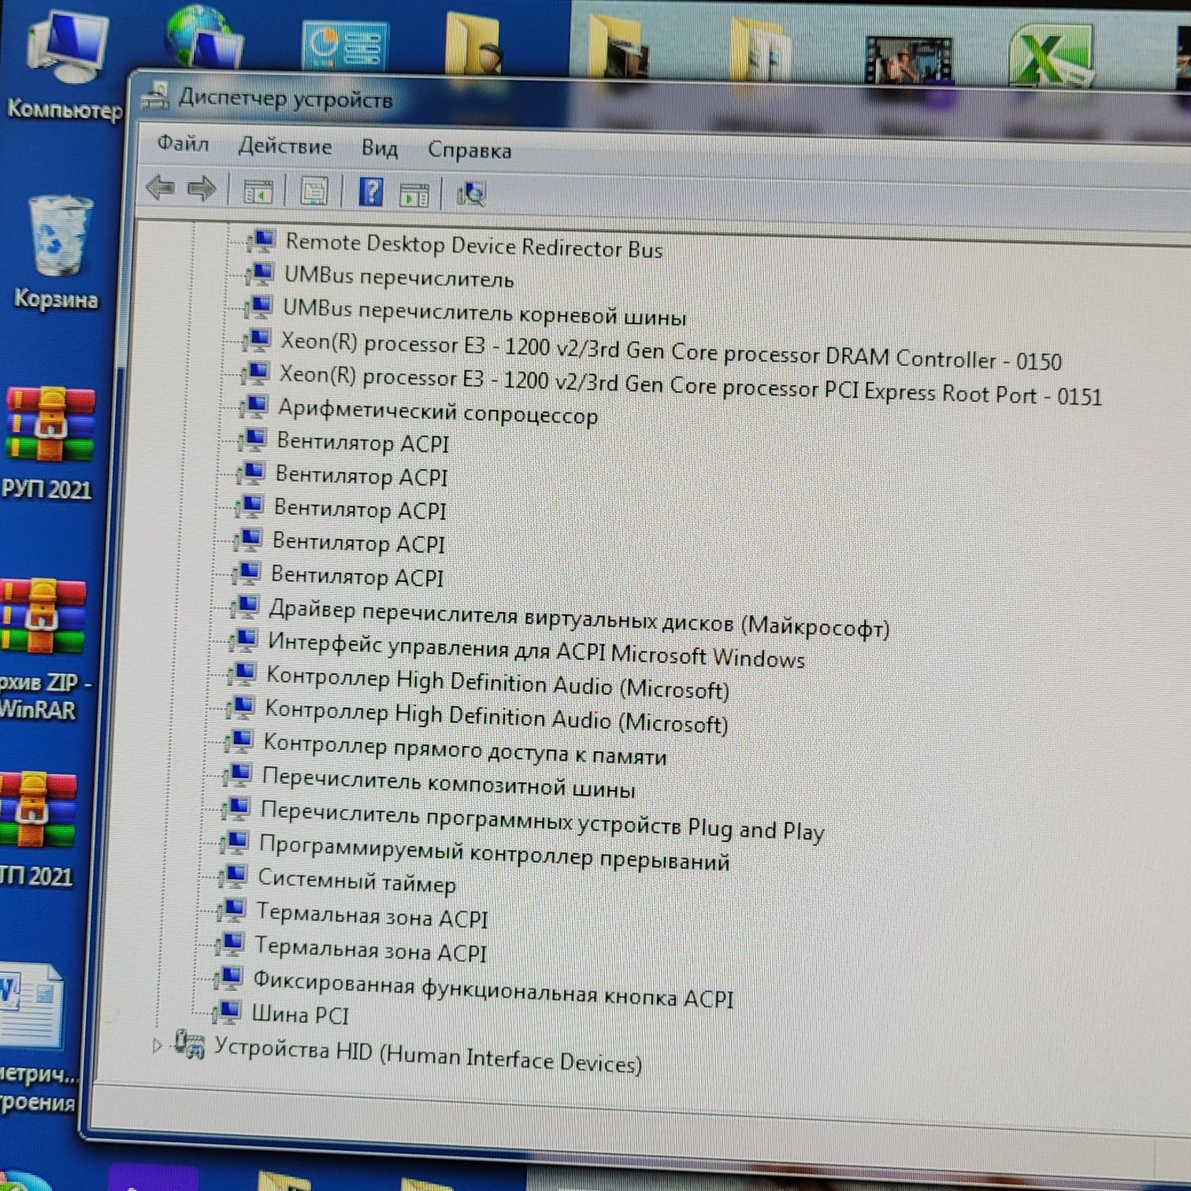1191x1191 pixels.
Task: Open the Справка menu
Action: point(469,150)
